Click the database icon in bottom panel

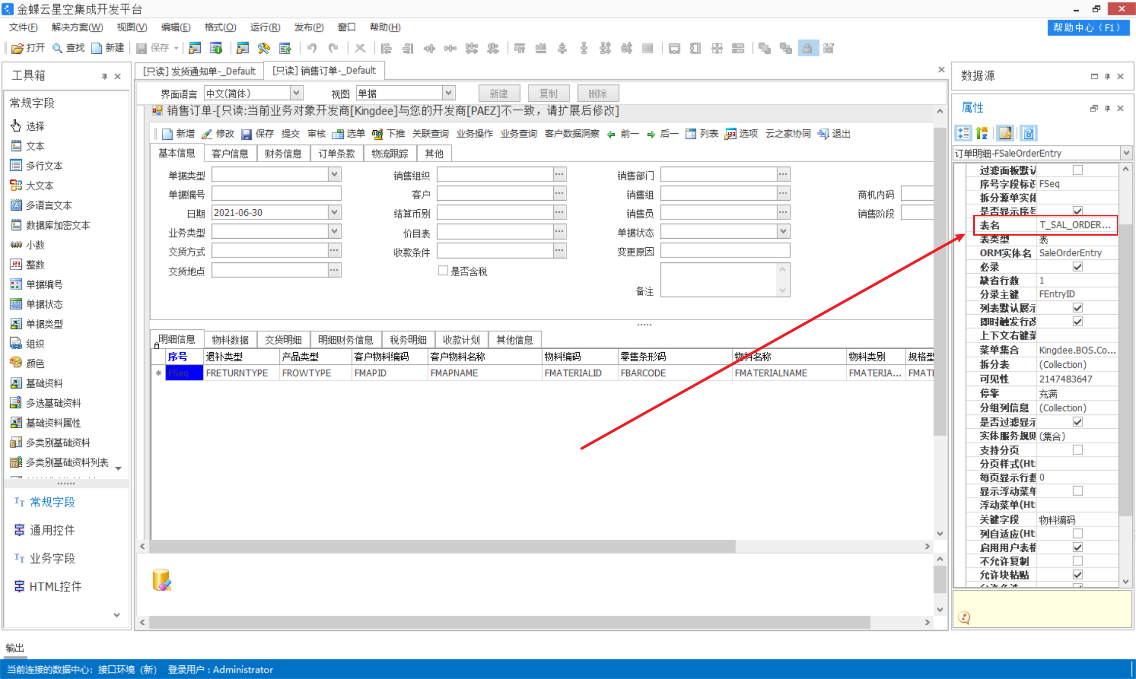click(162, 580)
